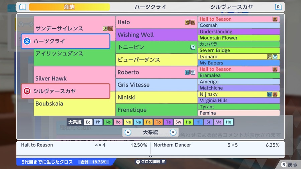Select the Ha lineage swatch
The image size is (301, 169).
point(188,122)
